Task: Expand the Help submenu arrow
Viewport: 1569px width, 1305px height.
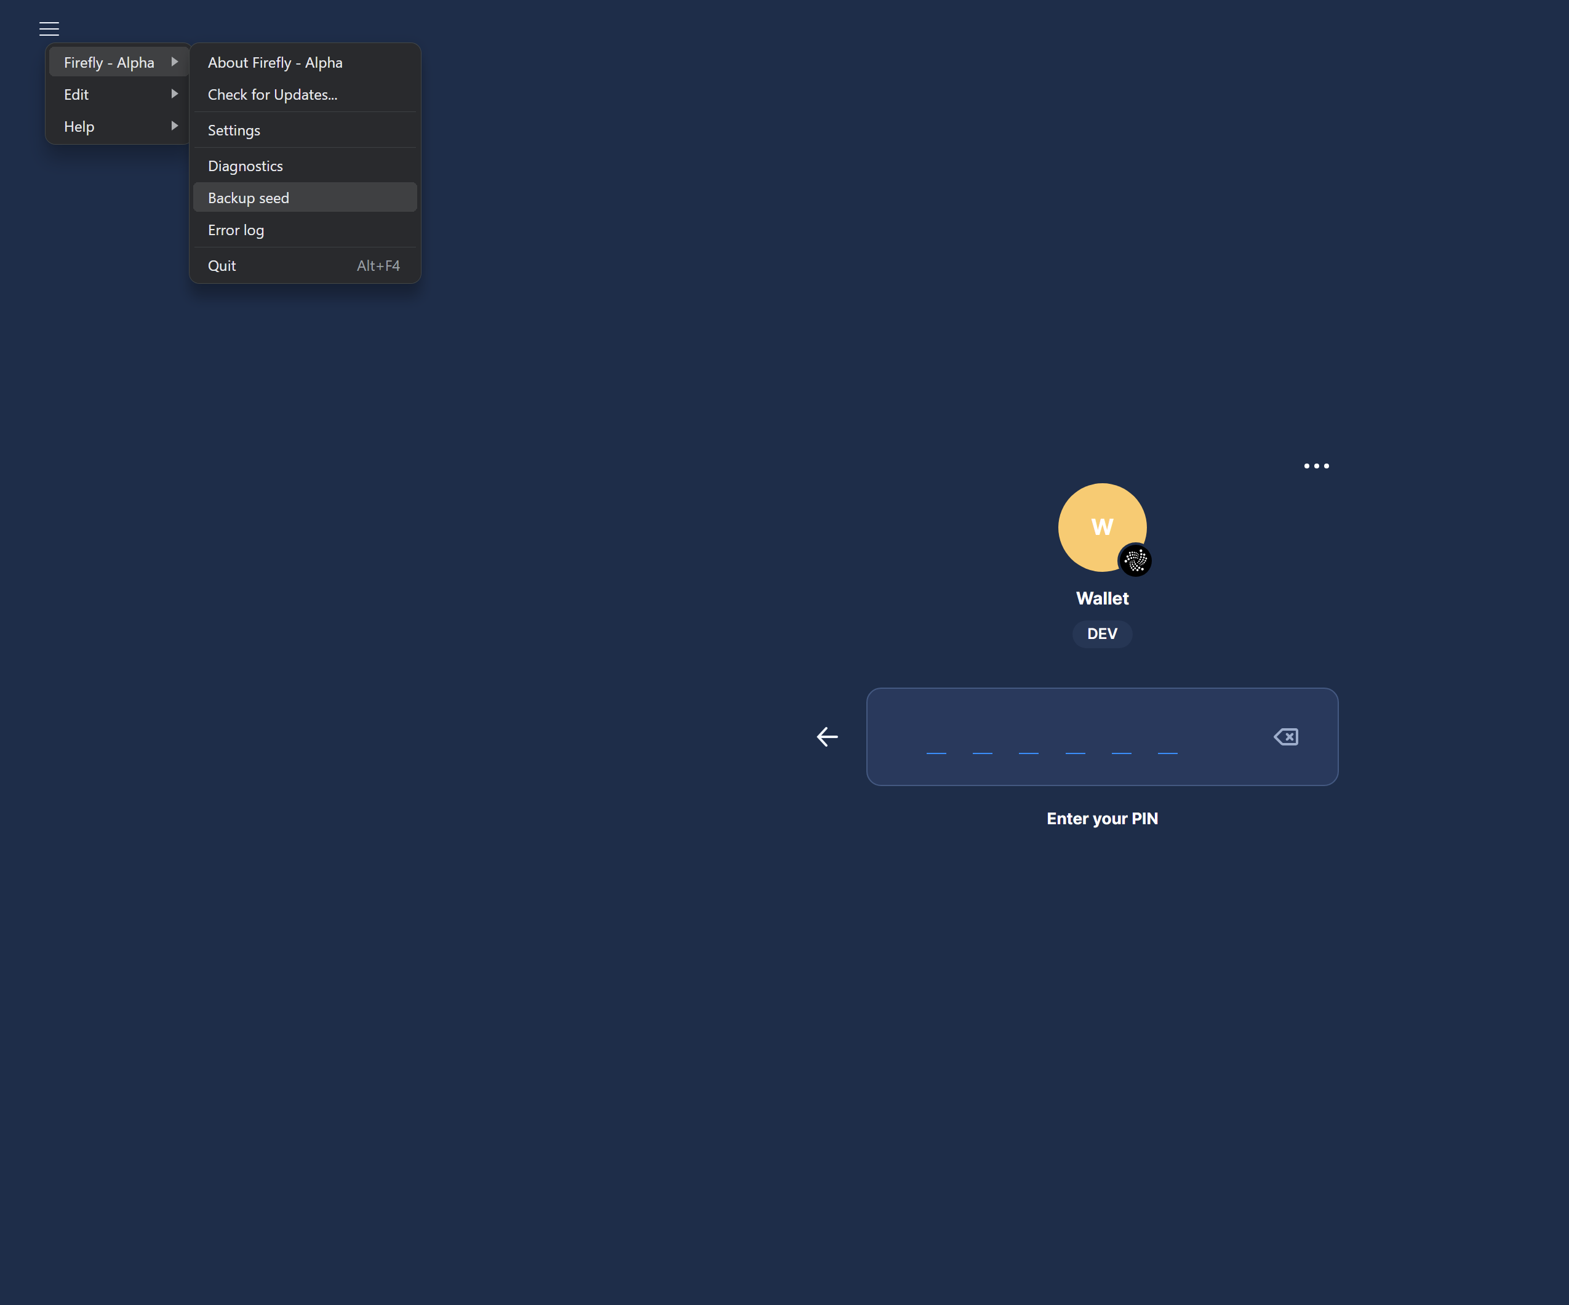Action: [174, 126]
